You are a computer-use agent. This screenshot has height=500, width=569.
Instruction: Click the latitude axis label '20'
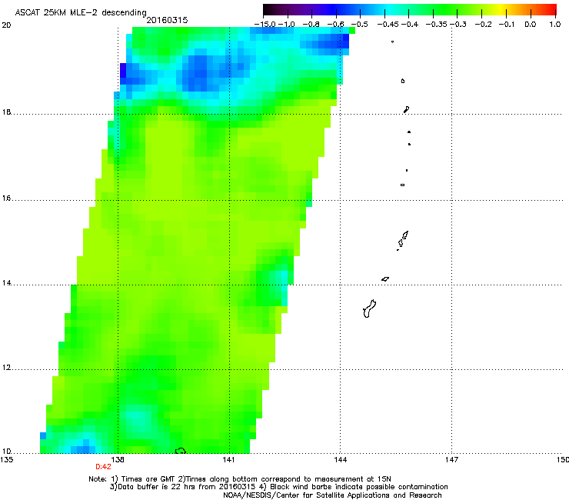pos(6,25)
